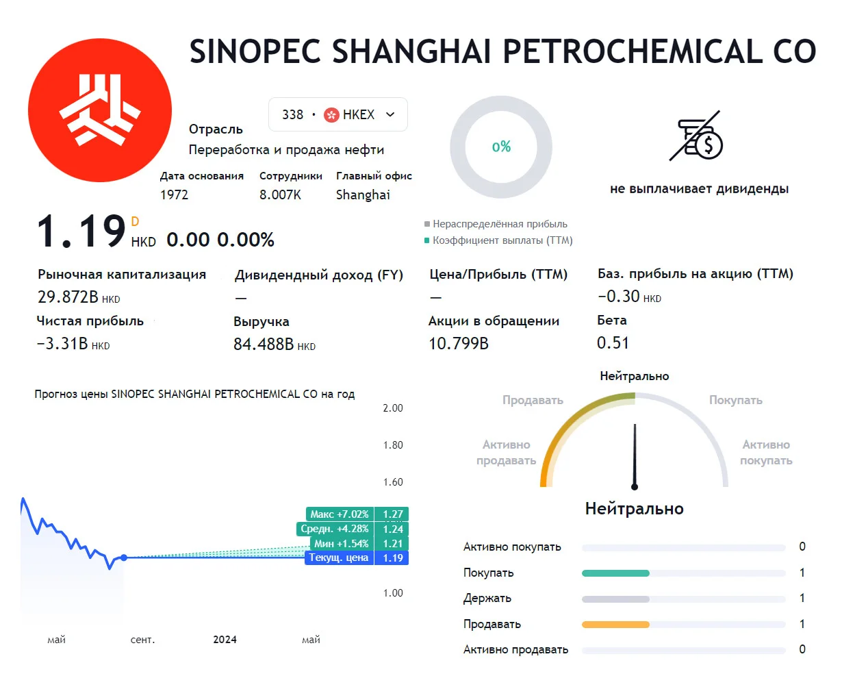Viewport: 842px width, 676px height.
Task: Click the green Покупать rating bar
Action: 615,573
